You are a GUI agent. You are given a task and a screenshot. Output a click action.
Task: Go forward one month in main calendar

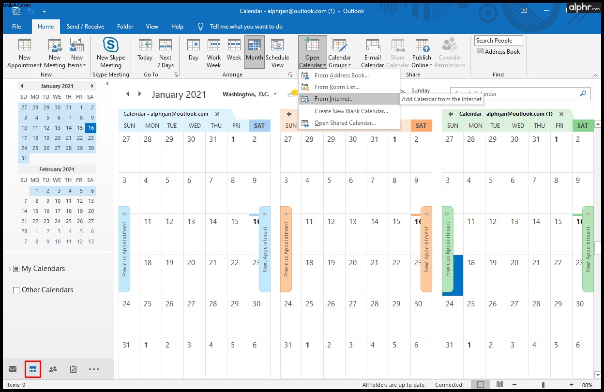coord(140,94)
